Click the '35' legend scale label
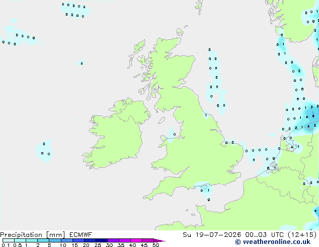 (x=121, y=245)
